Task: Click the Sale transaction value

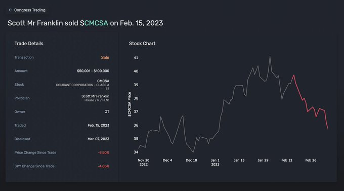Action: tap(105, 57)
